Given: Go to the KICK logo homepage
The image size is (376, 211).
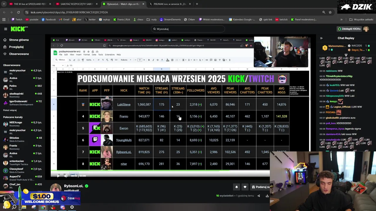Looking at the screenshot, I should point(19,29).
